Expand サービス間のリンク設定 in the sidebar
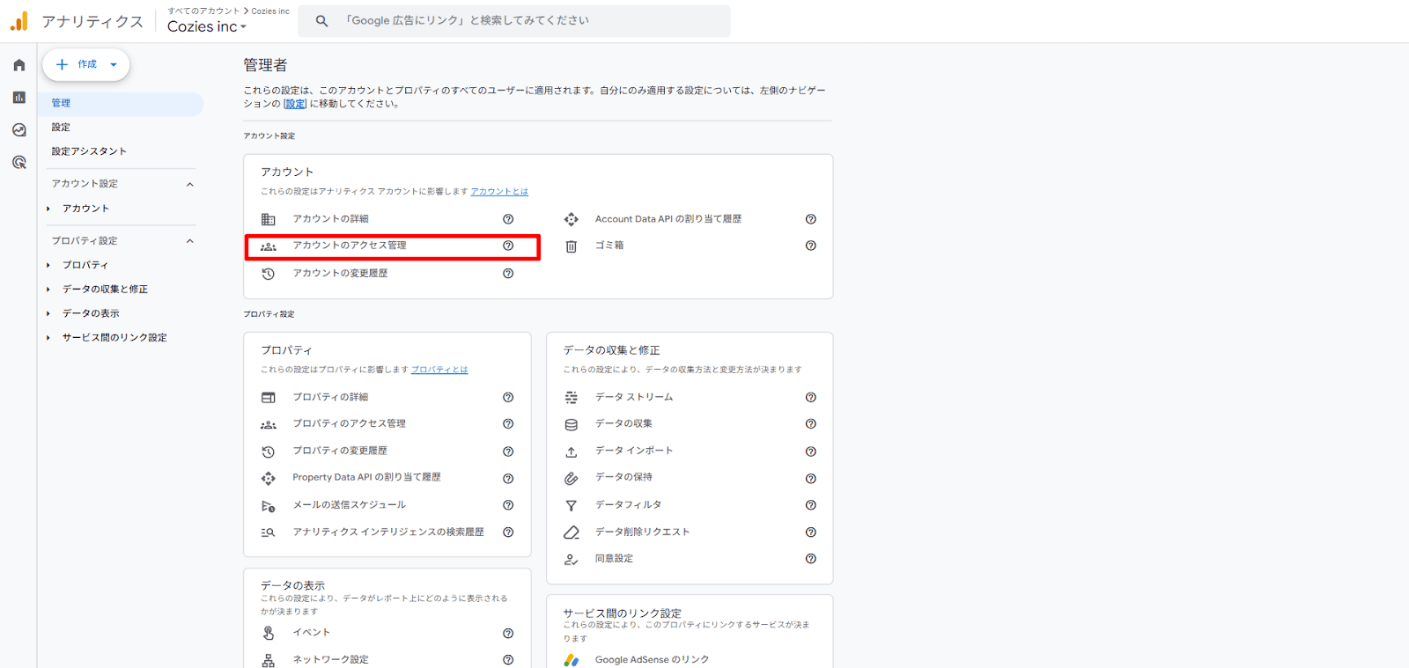The image size is (1409, 668). 48,338
